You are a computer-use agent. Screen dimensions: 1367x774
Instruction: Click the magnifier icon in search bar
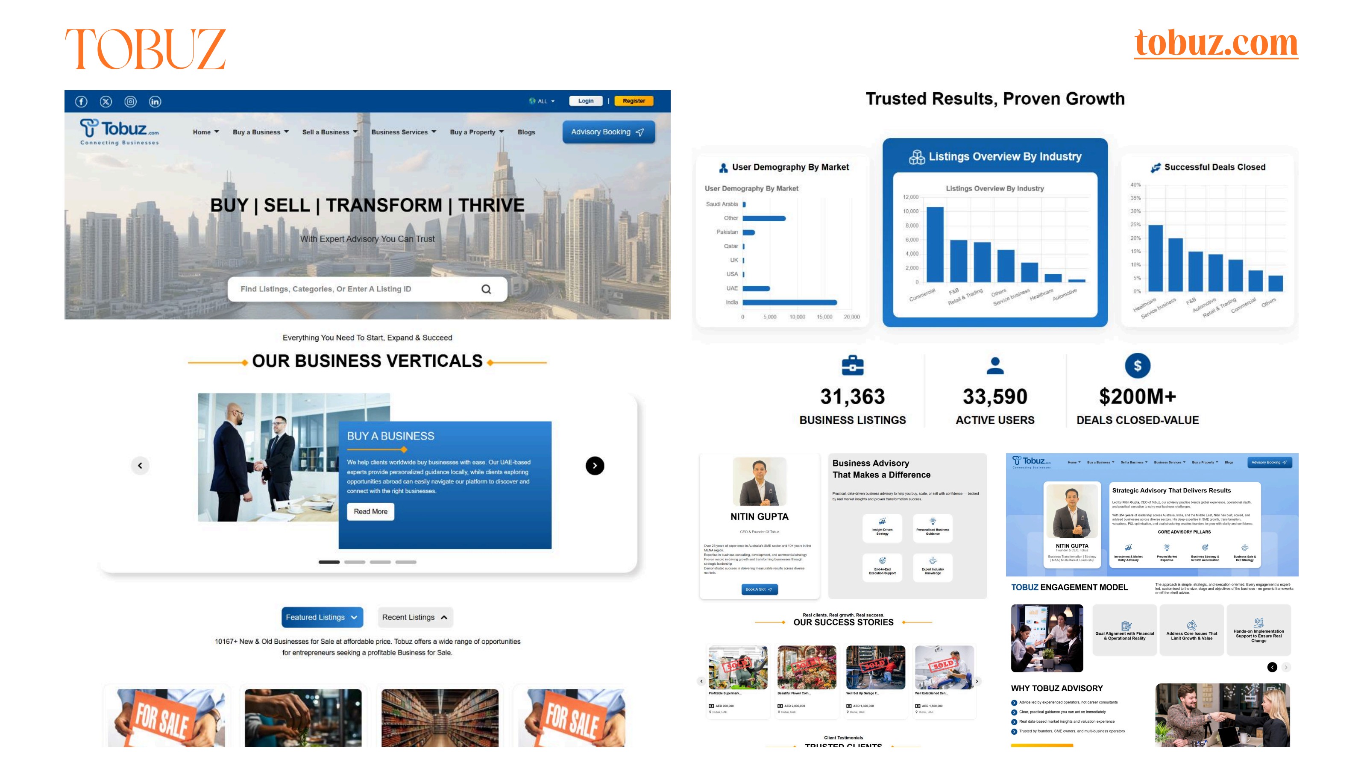(x=486, y=289)
